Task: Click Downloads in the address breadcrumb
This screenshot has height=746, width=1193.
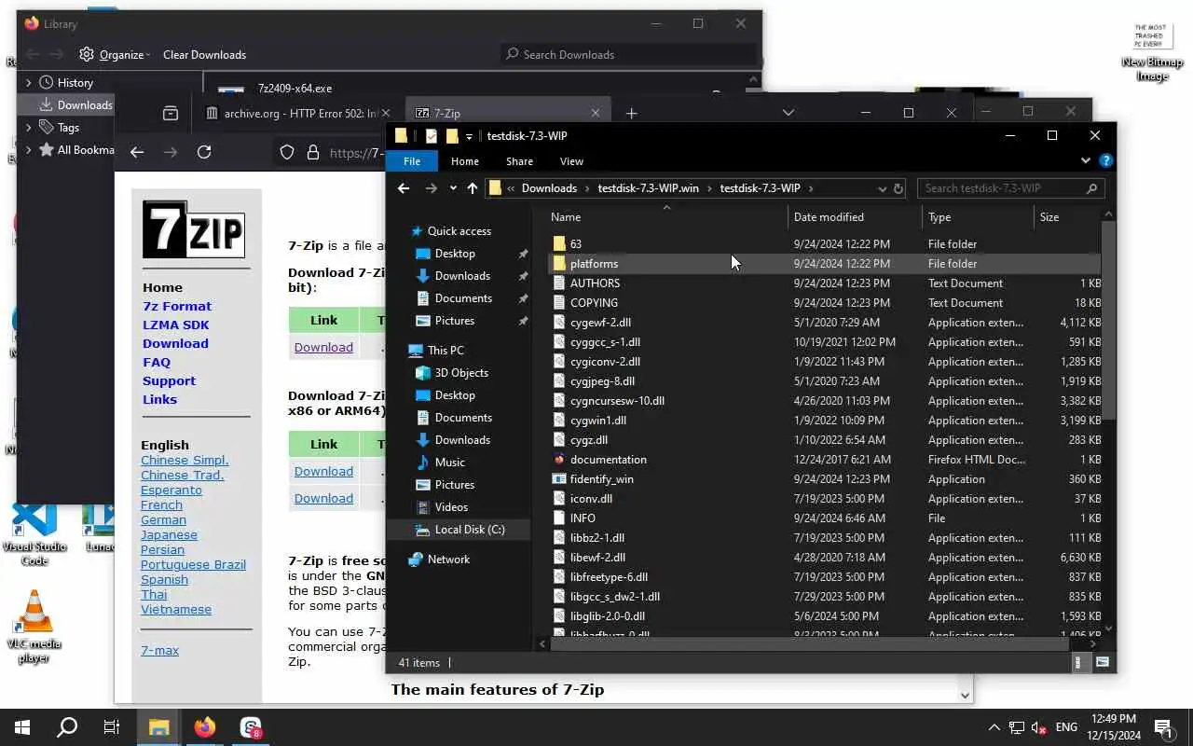Action: click(549, 188)
